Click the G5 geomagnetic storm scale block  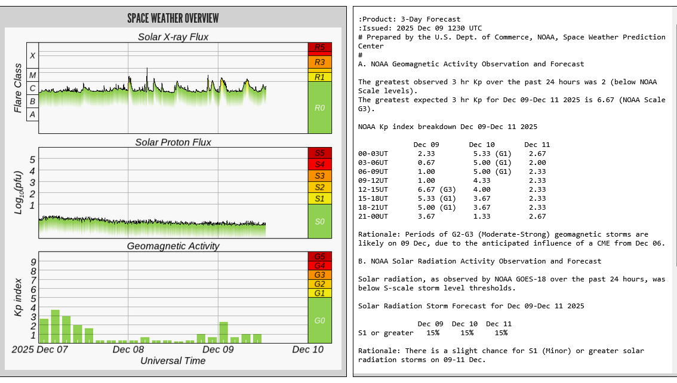pos(319,256)
